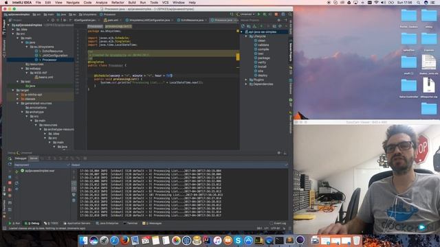Open Terminal icon in the Dock
Viewport: 440px width, 247px height.
tap(279, 240)
